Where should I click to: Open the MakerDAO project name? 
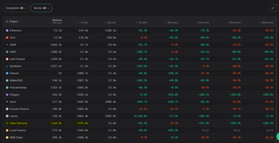(16, 81)
